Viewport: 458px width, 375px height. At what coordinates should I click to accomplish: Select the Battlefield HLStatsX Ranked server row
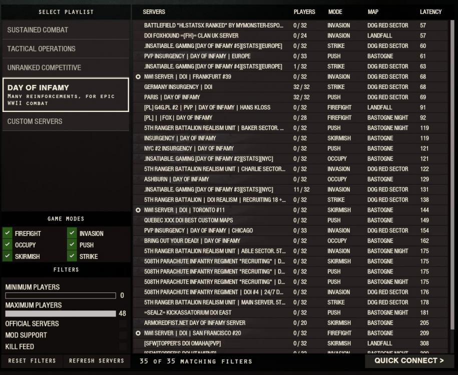coord(291,25)
